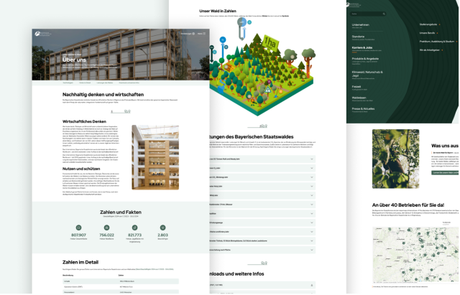Expand the last accordion row above downloads
The image size is (460, 295).
(262, 250)
